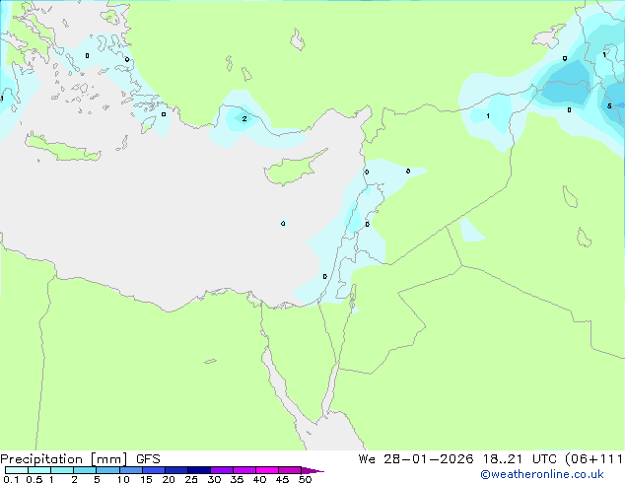Select the 0.5–1 mm legend color box
Image resolution: width=625 pixels, height=483 pixels.
click(x=39, y=470)
